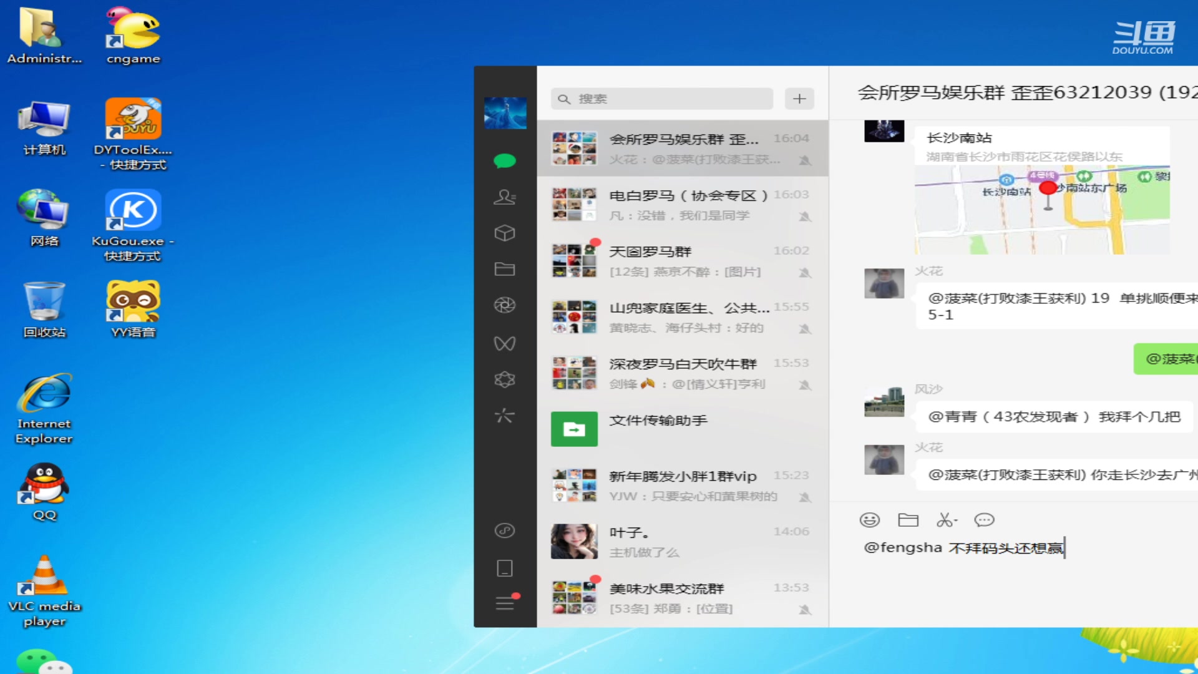Screen dimensions: 1198x674
Task: Open the emoji picker above the message box
Action: (x=869, y=520)
